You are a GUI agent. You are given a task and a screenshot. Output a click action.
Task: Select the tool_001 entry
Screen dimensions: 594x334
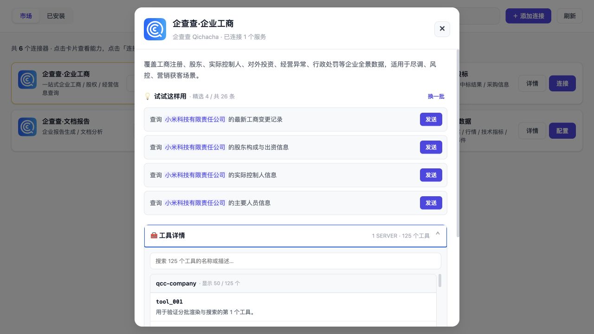[x=293, y=307]
